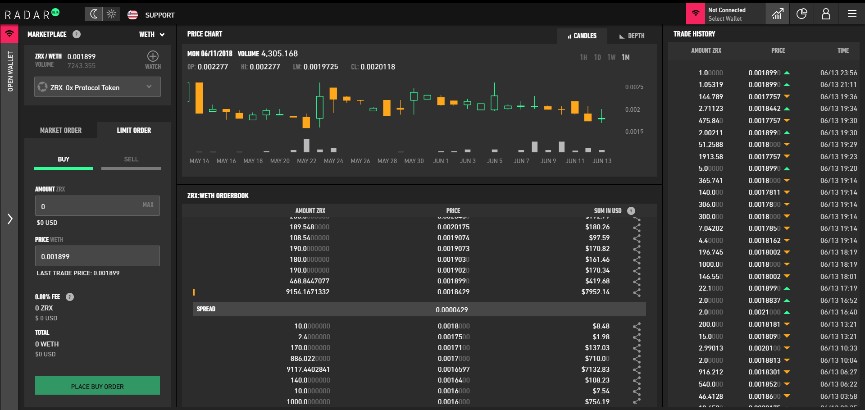Viewport: 865px width, 410px height.
Task: Switch chart to DEPTH tab
Action: (x=632, y=36)
